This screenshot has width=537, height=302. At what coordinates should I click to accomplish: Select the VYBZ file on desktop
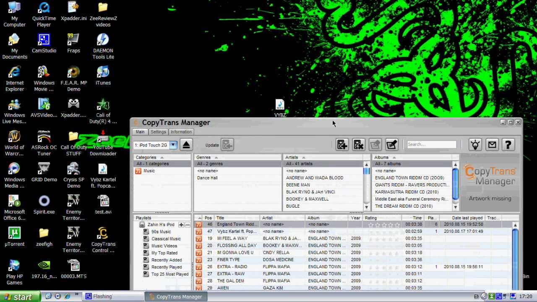coord(280,108)
